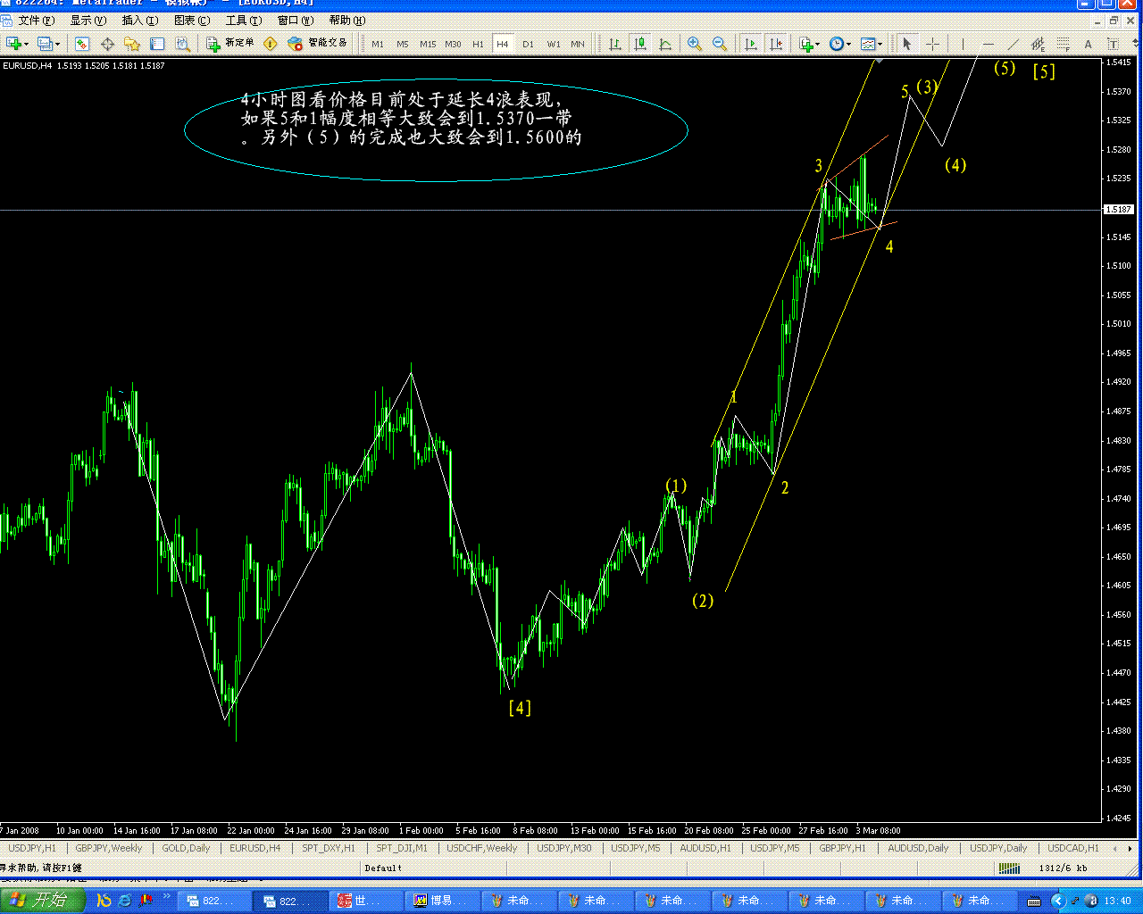Switch to the USDCAD,H1 chart tab

(x=1073, y=848)
